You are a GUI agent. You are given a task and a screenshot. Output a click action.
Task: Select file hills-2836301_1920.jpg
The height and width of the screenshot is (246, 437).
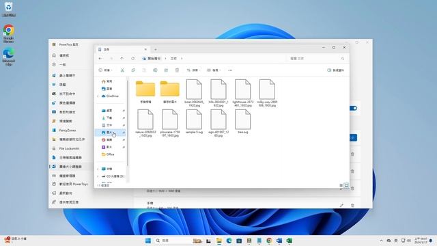click(x=218, y=93)
